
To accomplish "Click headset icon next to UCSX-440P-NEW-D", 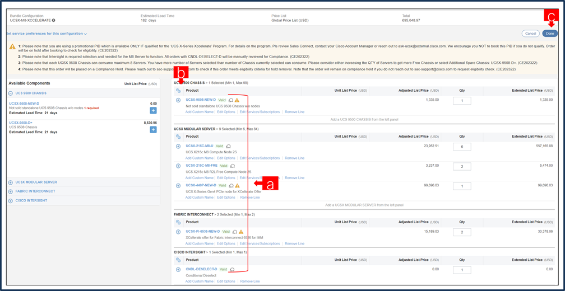I will [x=231, y=186].
